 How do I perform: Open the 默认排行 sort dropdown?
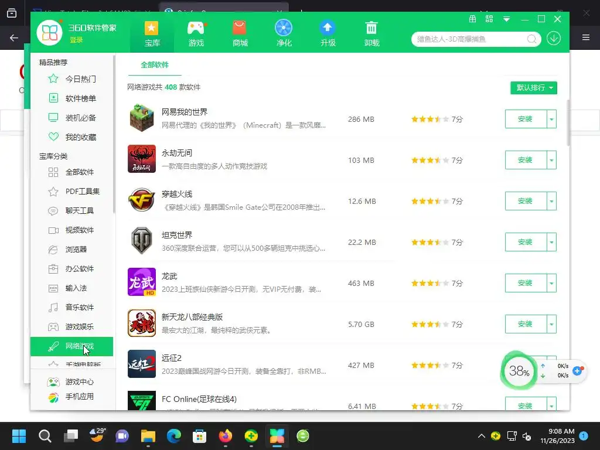pyautogui.click(x=533, y=88)
